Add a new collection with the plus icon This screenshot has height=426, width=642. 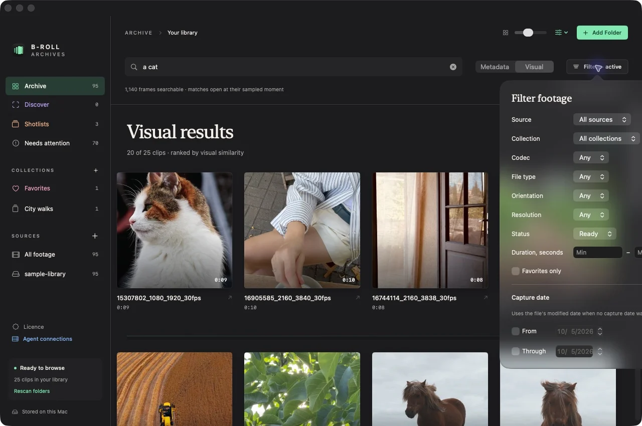(96, 170)
